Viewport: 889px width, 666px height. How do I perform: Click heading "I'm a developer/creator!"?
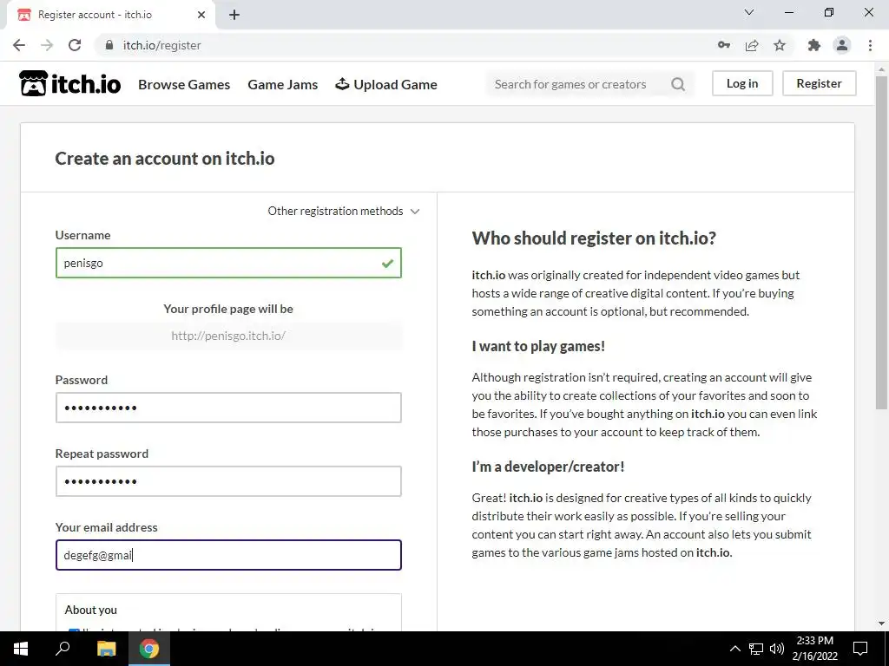548,467
